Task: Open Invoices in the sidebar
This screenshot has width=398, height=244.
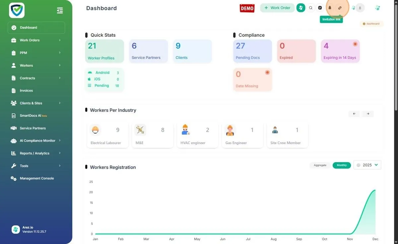Action: coord(26,91)
